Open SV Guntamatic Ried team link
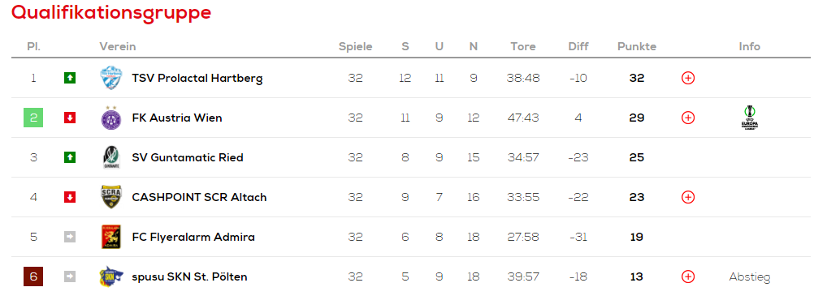 pos(188,157)
